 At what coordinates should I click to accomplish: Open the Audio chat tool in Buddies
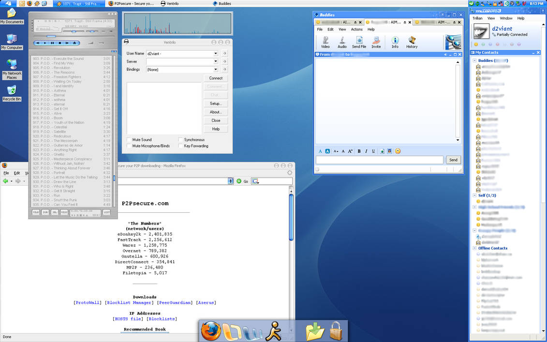point(342,42)
